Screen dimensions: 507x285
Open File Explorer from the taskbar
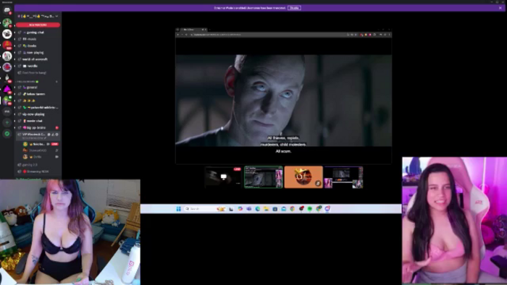pos(266,209)
